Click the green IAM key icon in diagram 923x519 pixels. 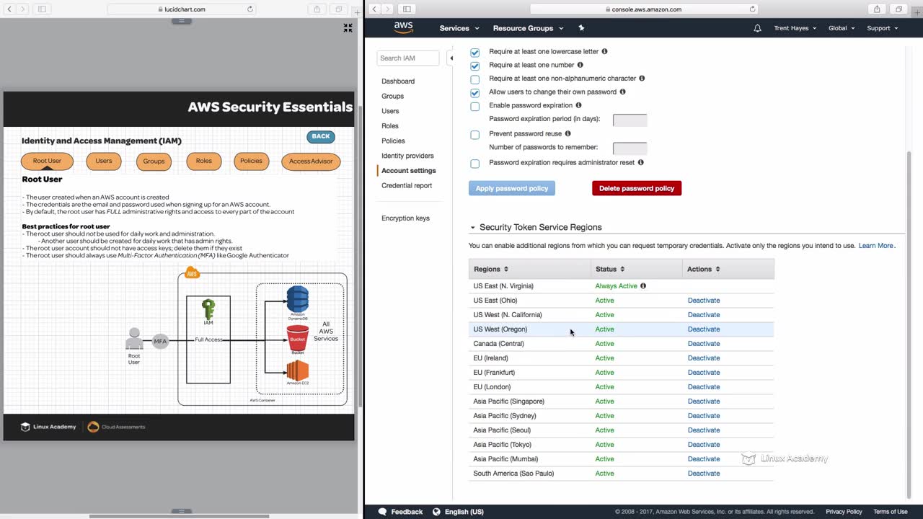[208, 309]
